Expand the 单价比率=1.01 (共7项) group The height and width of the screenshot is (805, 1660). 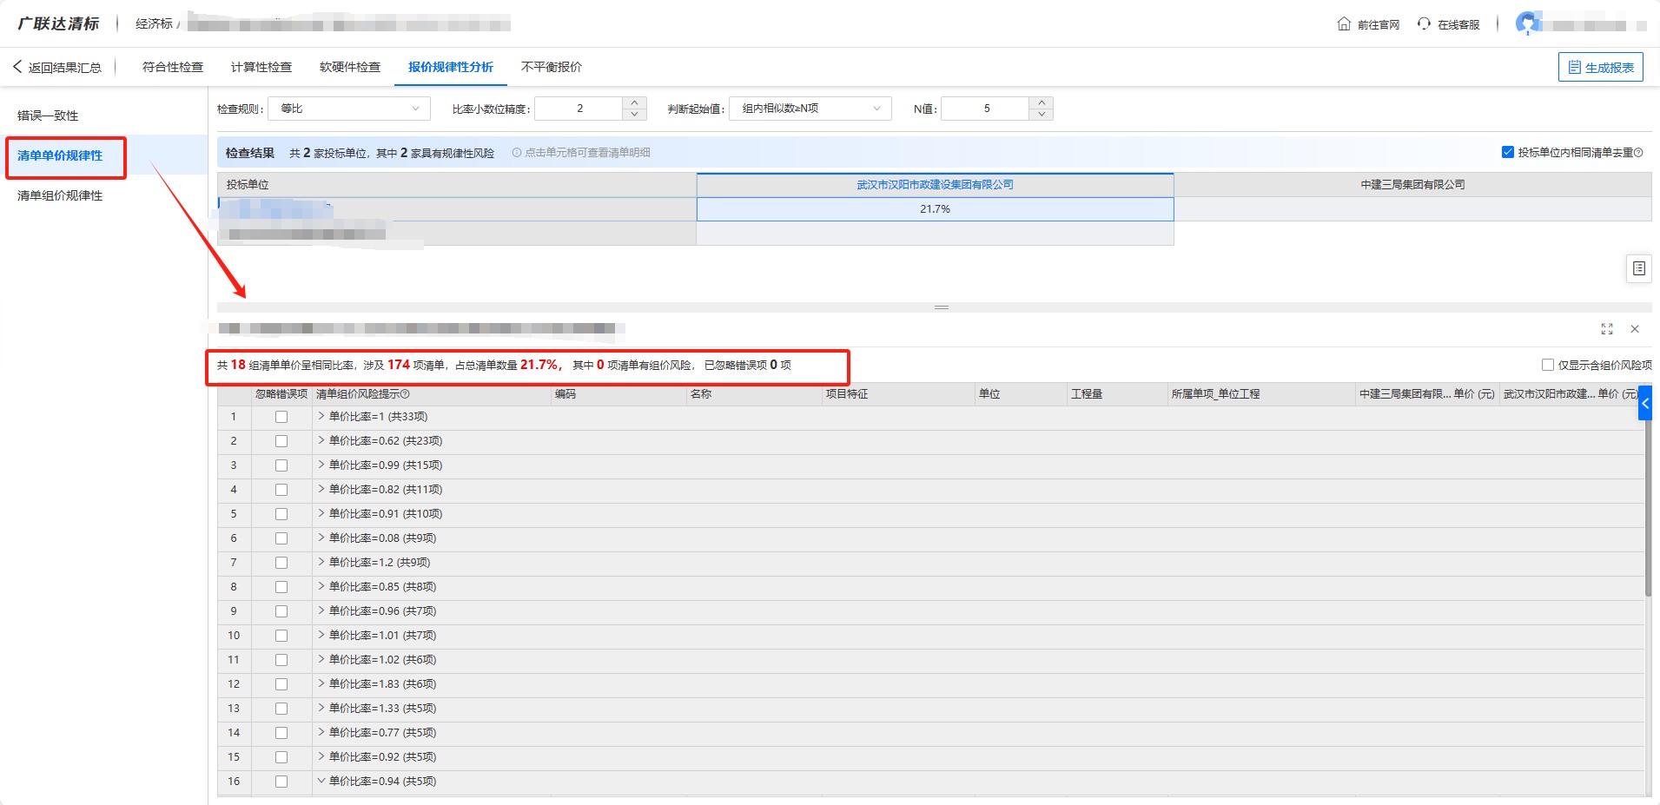(321, 635)
